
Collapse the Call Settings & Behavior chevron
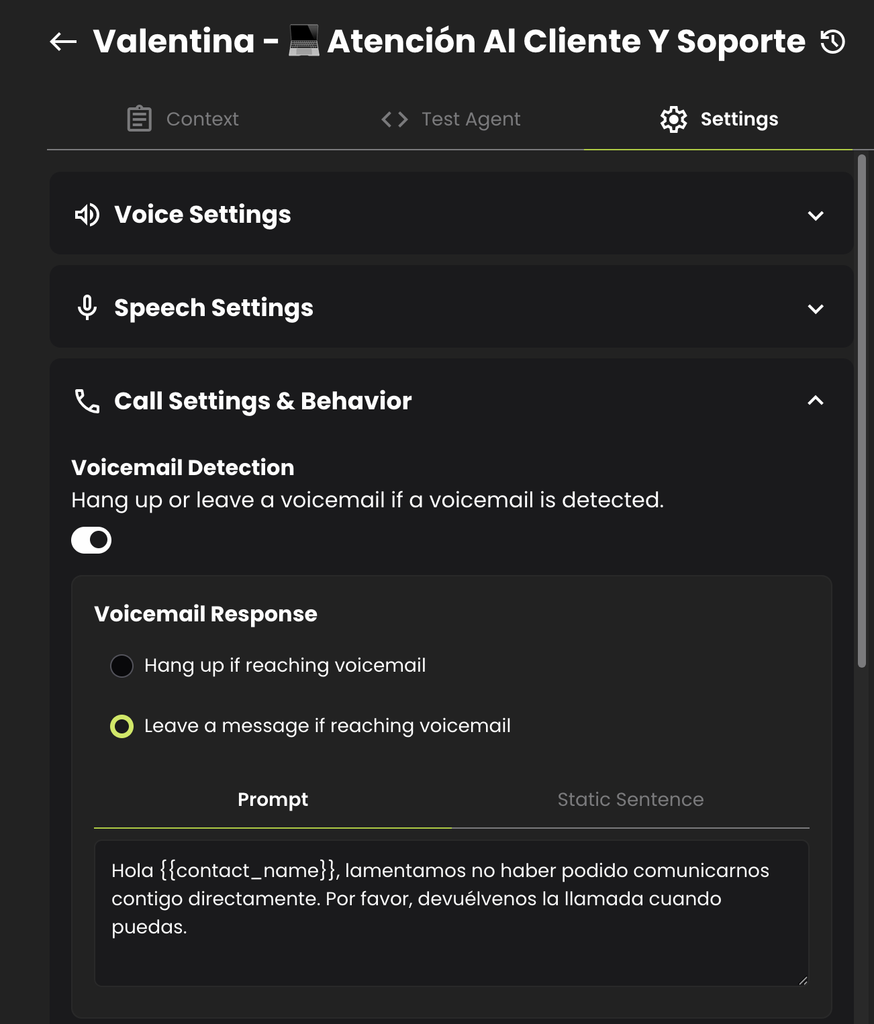point(816,401)
